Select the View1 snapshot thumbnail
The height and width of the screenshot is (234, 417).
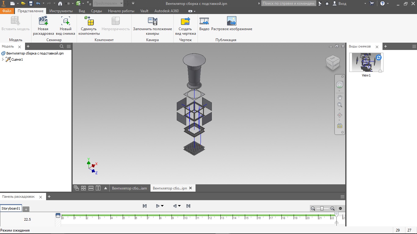tap(366, 62)
